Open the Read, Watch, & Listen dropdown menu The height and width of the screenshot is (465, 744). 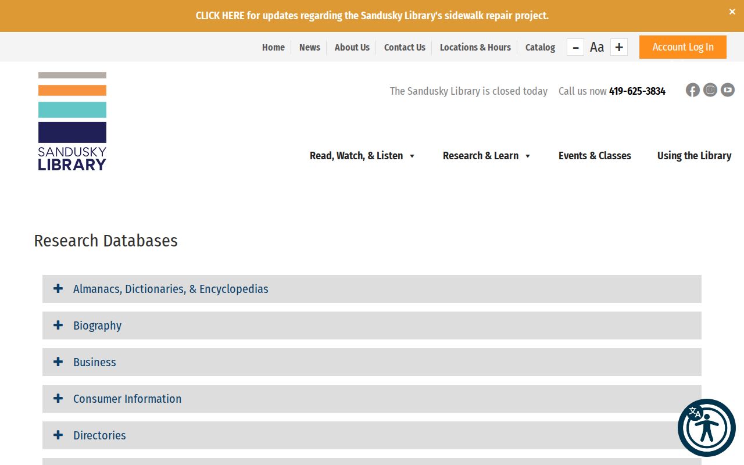[363, 156]
